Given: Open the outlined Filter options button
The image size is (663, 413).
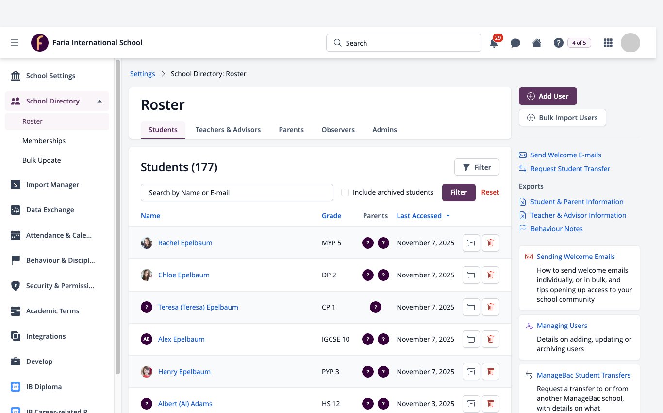Looking at the screenshot, I should pyautogui.click(x=477, y=167).
